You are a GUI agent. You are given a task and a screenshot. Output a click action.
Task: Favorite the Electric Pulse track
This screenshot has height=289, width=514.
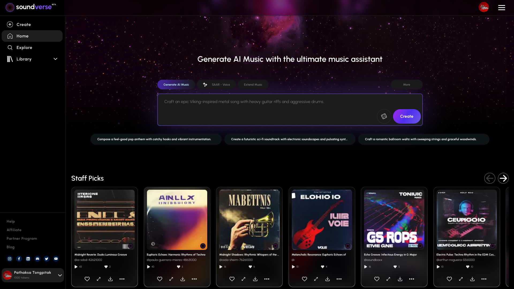click(449, 279)
